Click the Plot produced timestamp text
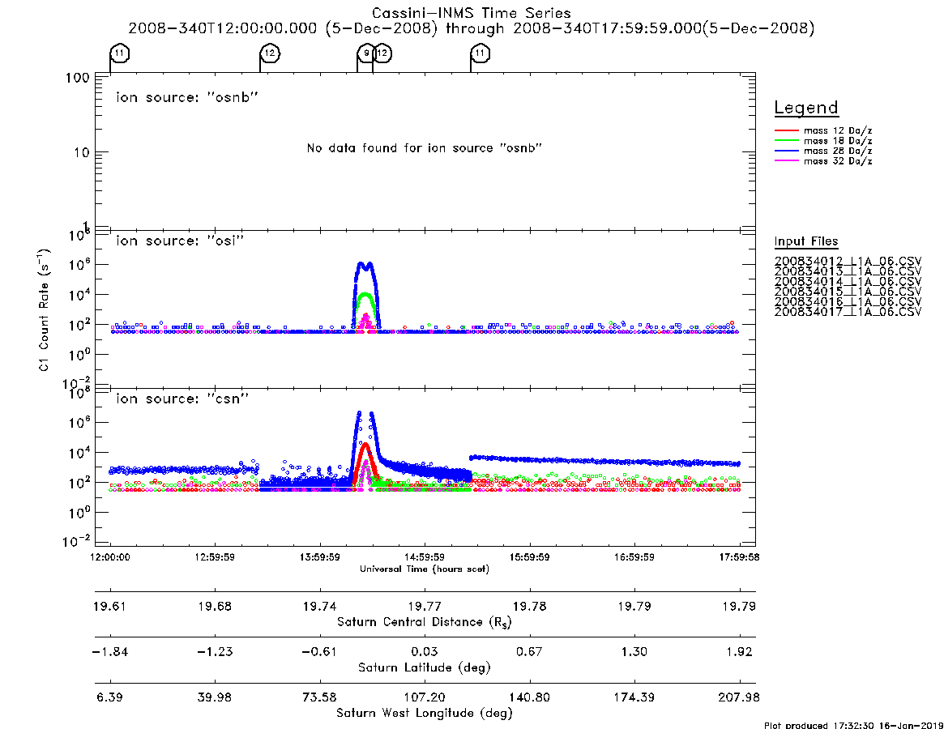944x729 pixels. pyautogui.click(x=854, y=725)
